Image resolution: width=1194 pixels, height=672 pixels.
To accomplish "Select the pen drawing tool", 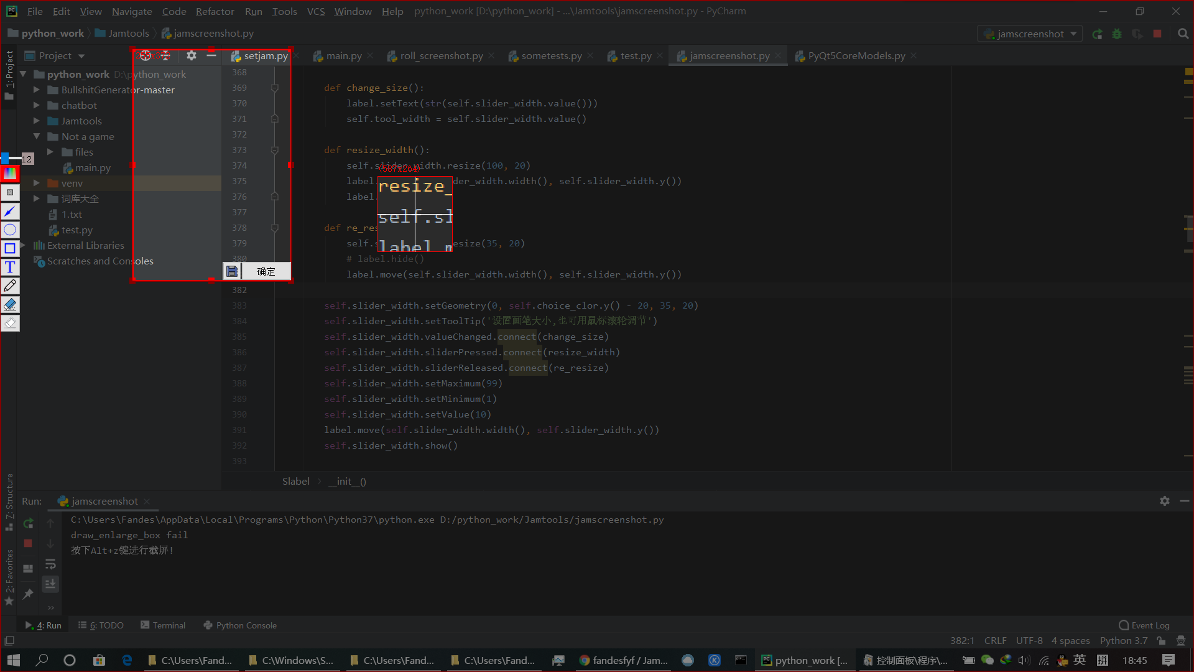I will 10,286.
